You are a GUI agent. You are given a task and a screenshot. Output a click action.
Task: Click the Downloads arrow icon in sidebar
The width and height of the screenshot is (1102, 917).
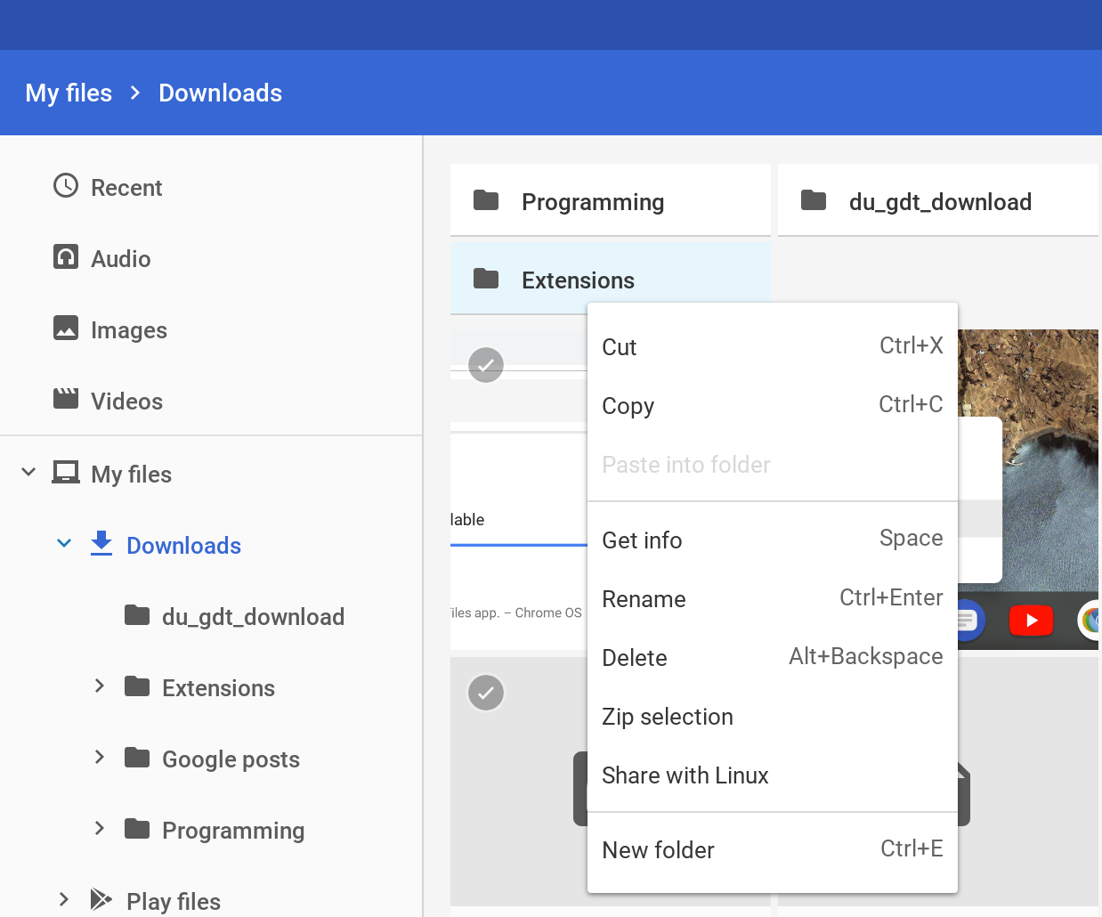click(x=101, y=544)
